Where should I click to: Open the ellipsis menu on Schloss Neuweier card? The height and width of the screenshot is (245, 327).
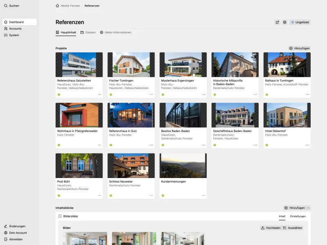click(151, 195)
